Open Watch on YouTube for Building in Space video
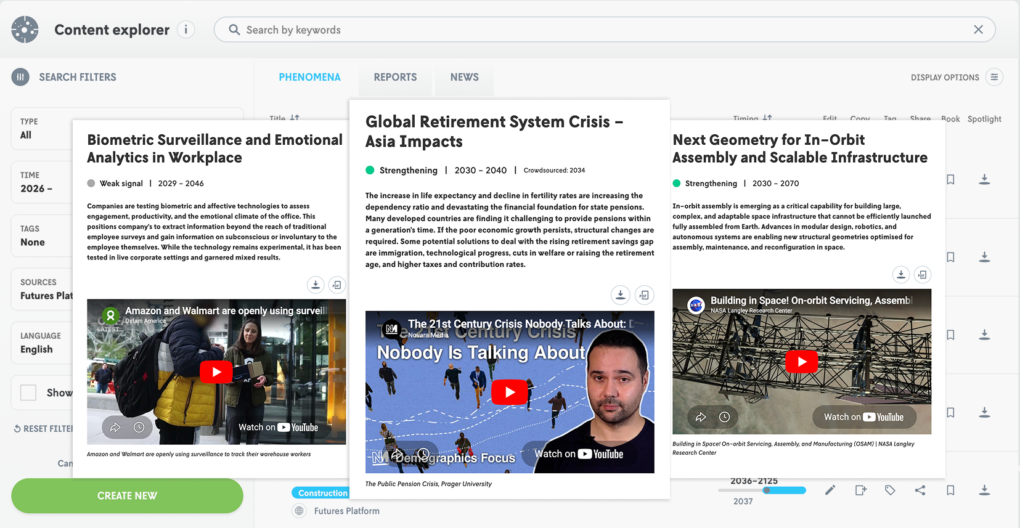 864,417
